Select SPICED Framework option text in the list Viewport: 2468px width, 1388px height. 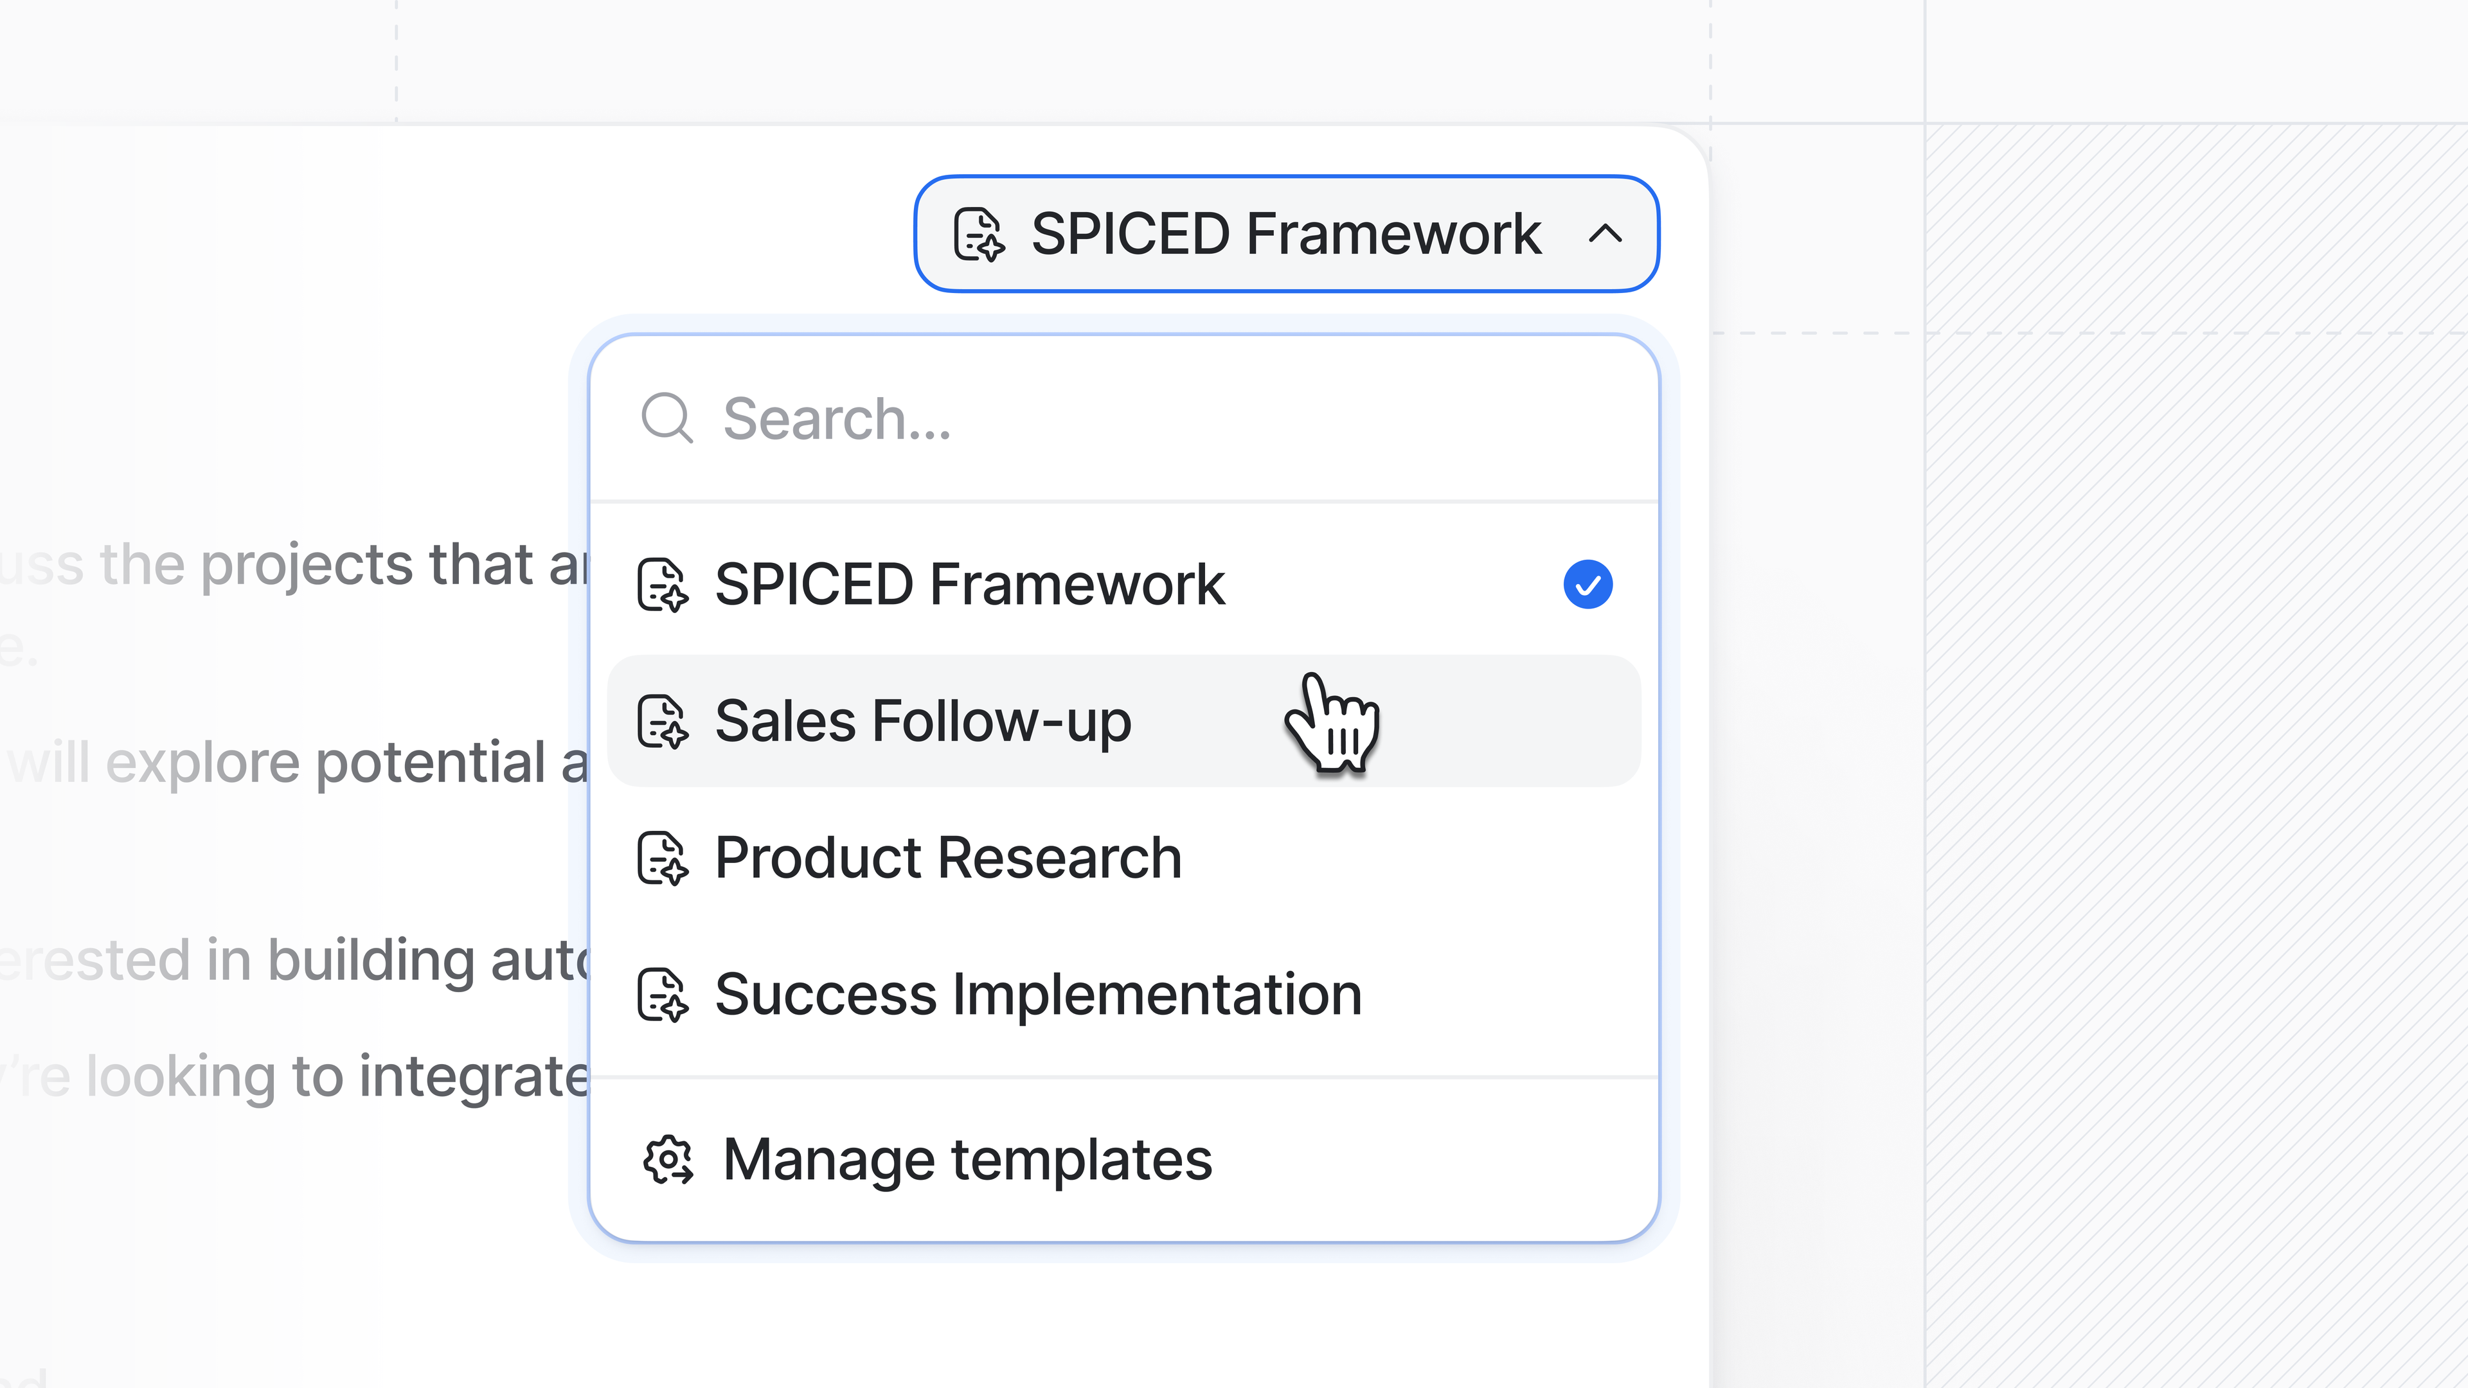[970, 584]
